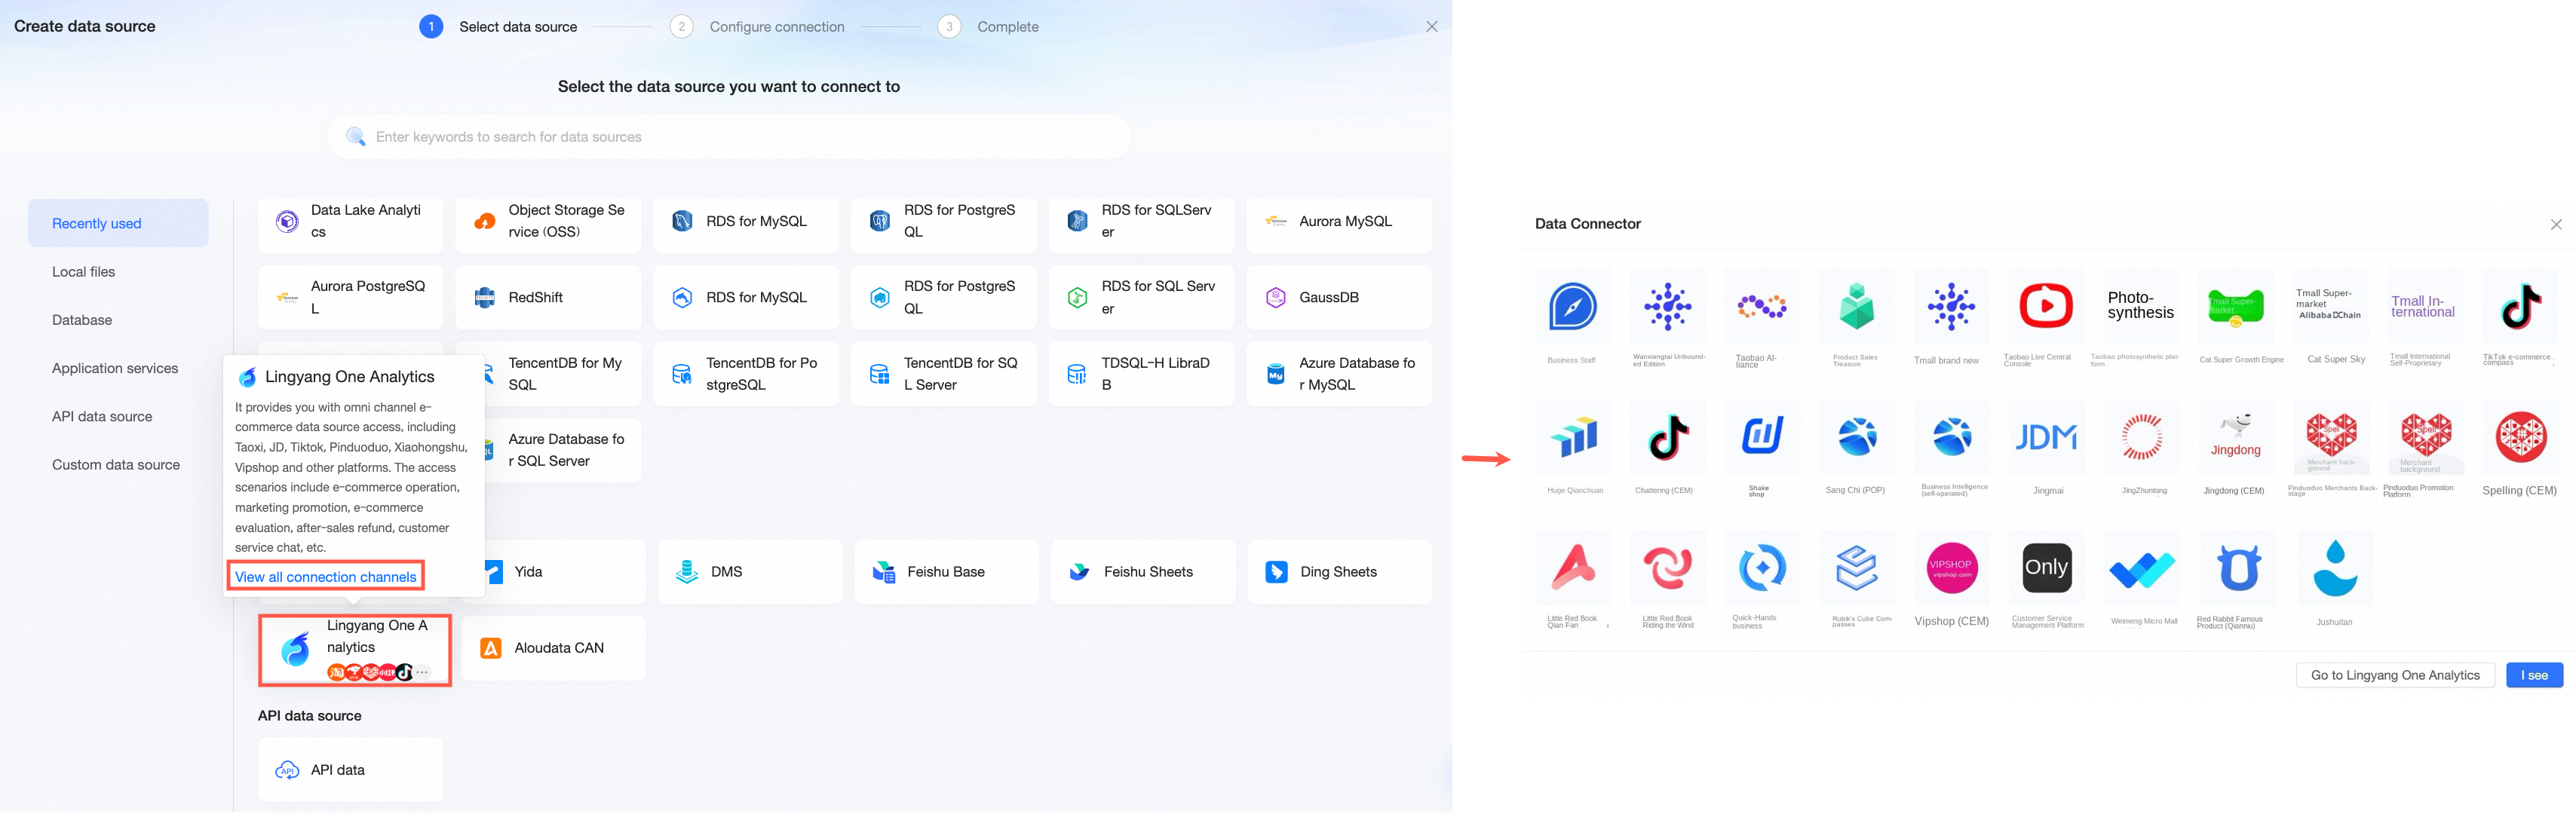Open the Custom data source category
The width and height of the screenshot is (2576, 814).
[118, 465]
